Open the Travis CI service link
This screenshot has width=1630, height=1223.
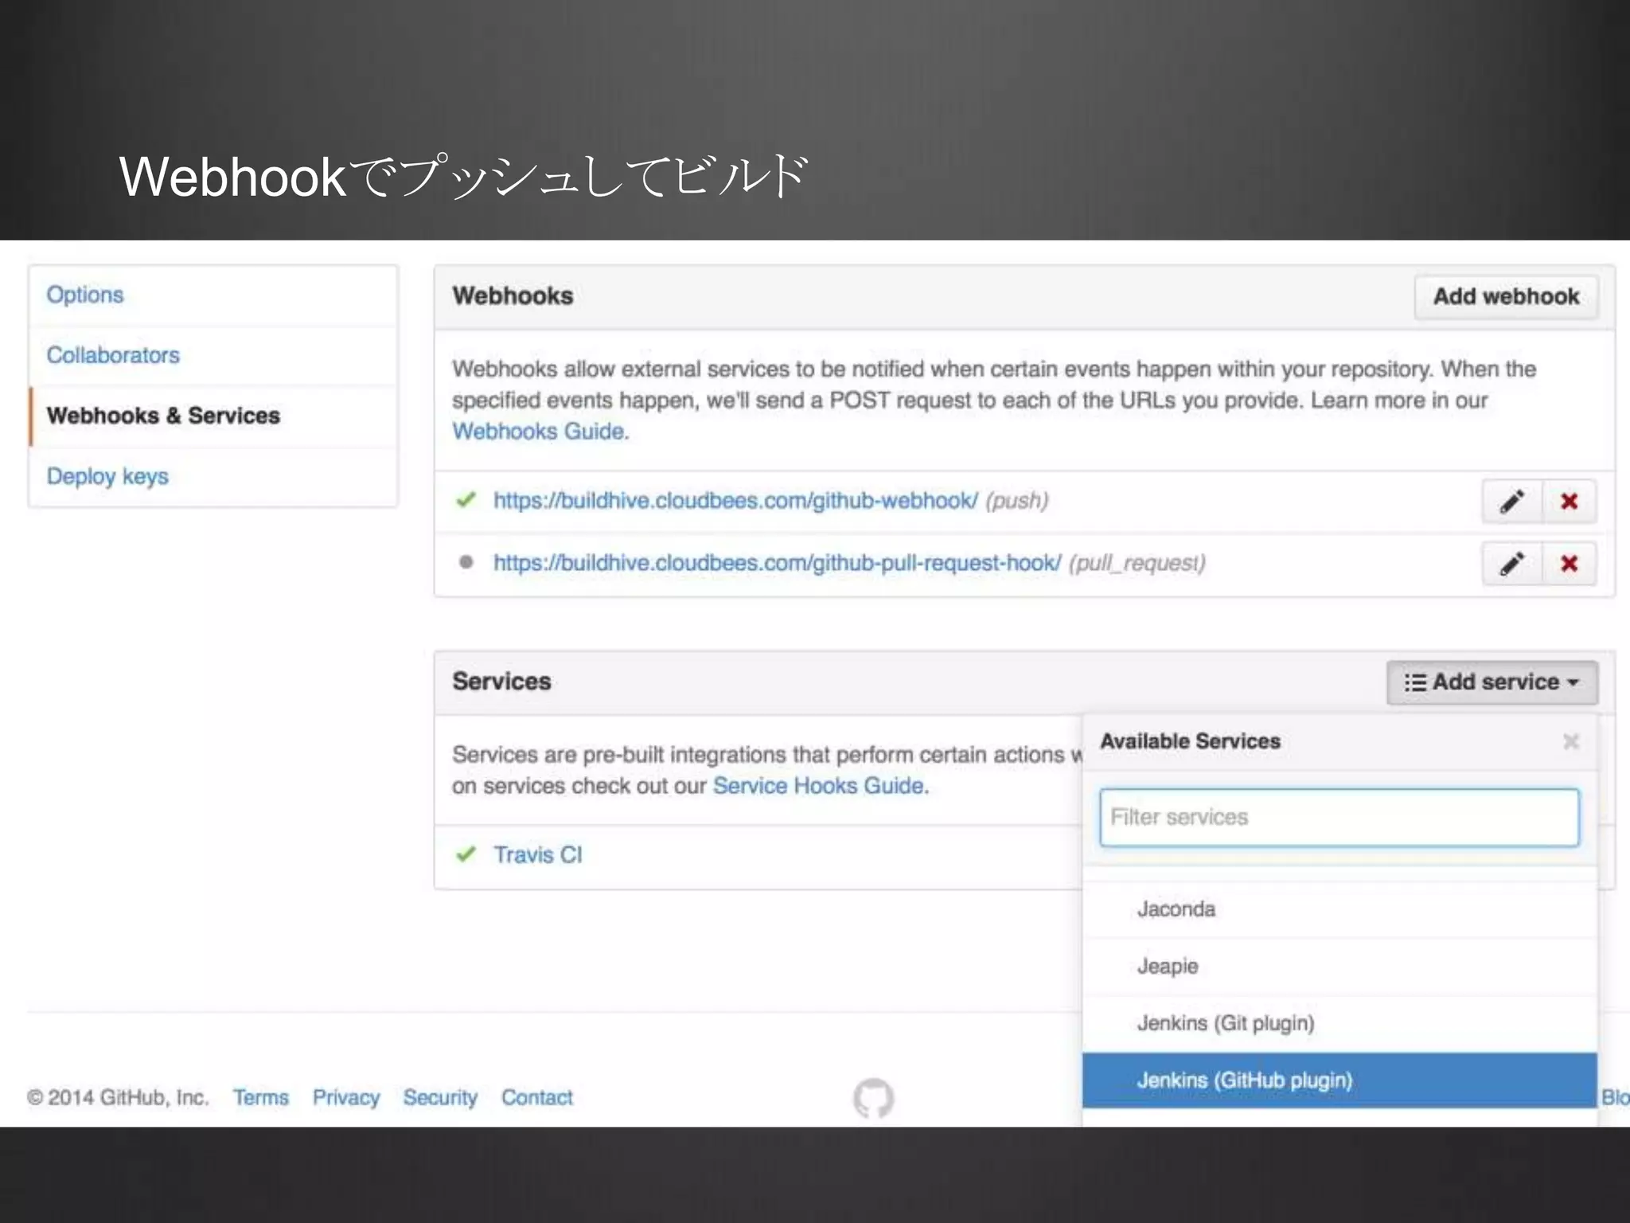[x=538, y=854]
